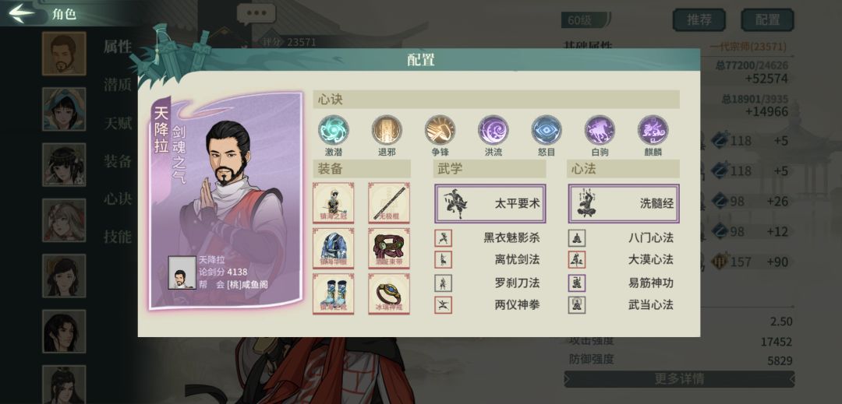Image resolution: width=842 pixels, height=404 pixels.
Task: Open the boots equipment slot
Action: (x=333, y=293)
